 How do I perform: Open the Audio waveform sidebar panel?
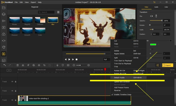click(x=4, y=21)
